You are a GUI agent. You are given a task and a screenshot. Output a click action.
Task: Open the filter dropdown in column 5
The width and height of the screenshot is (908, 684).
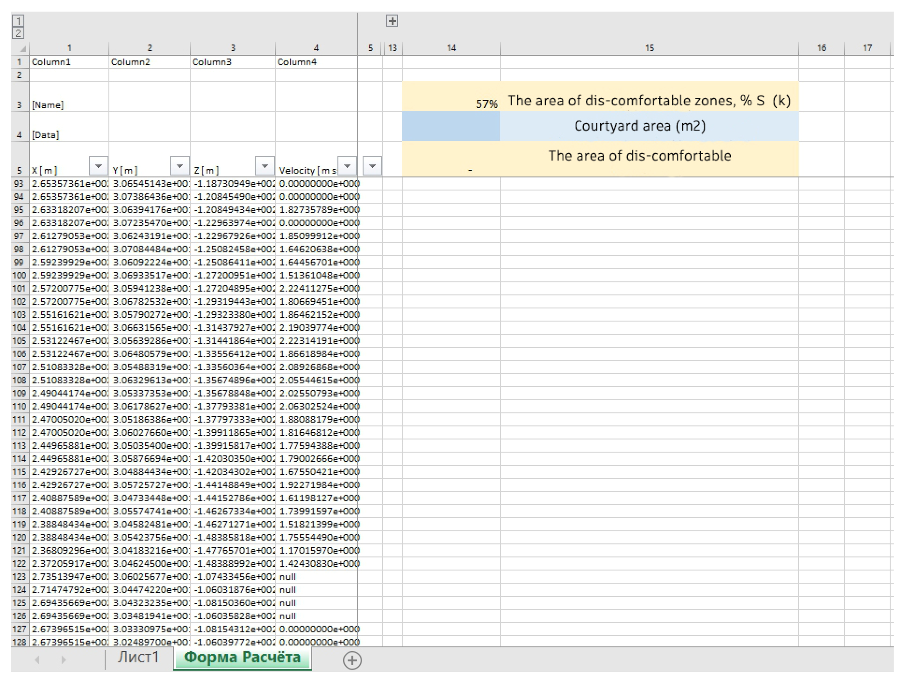pos(372,166)
